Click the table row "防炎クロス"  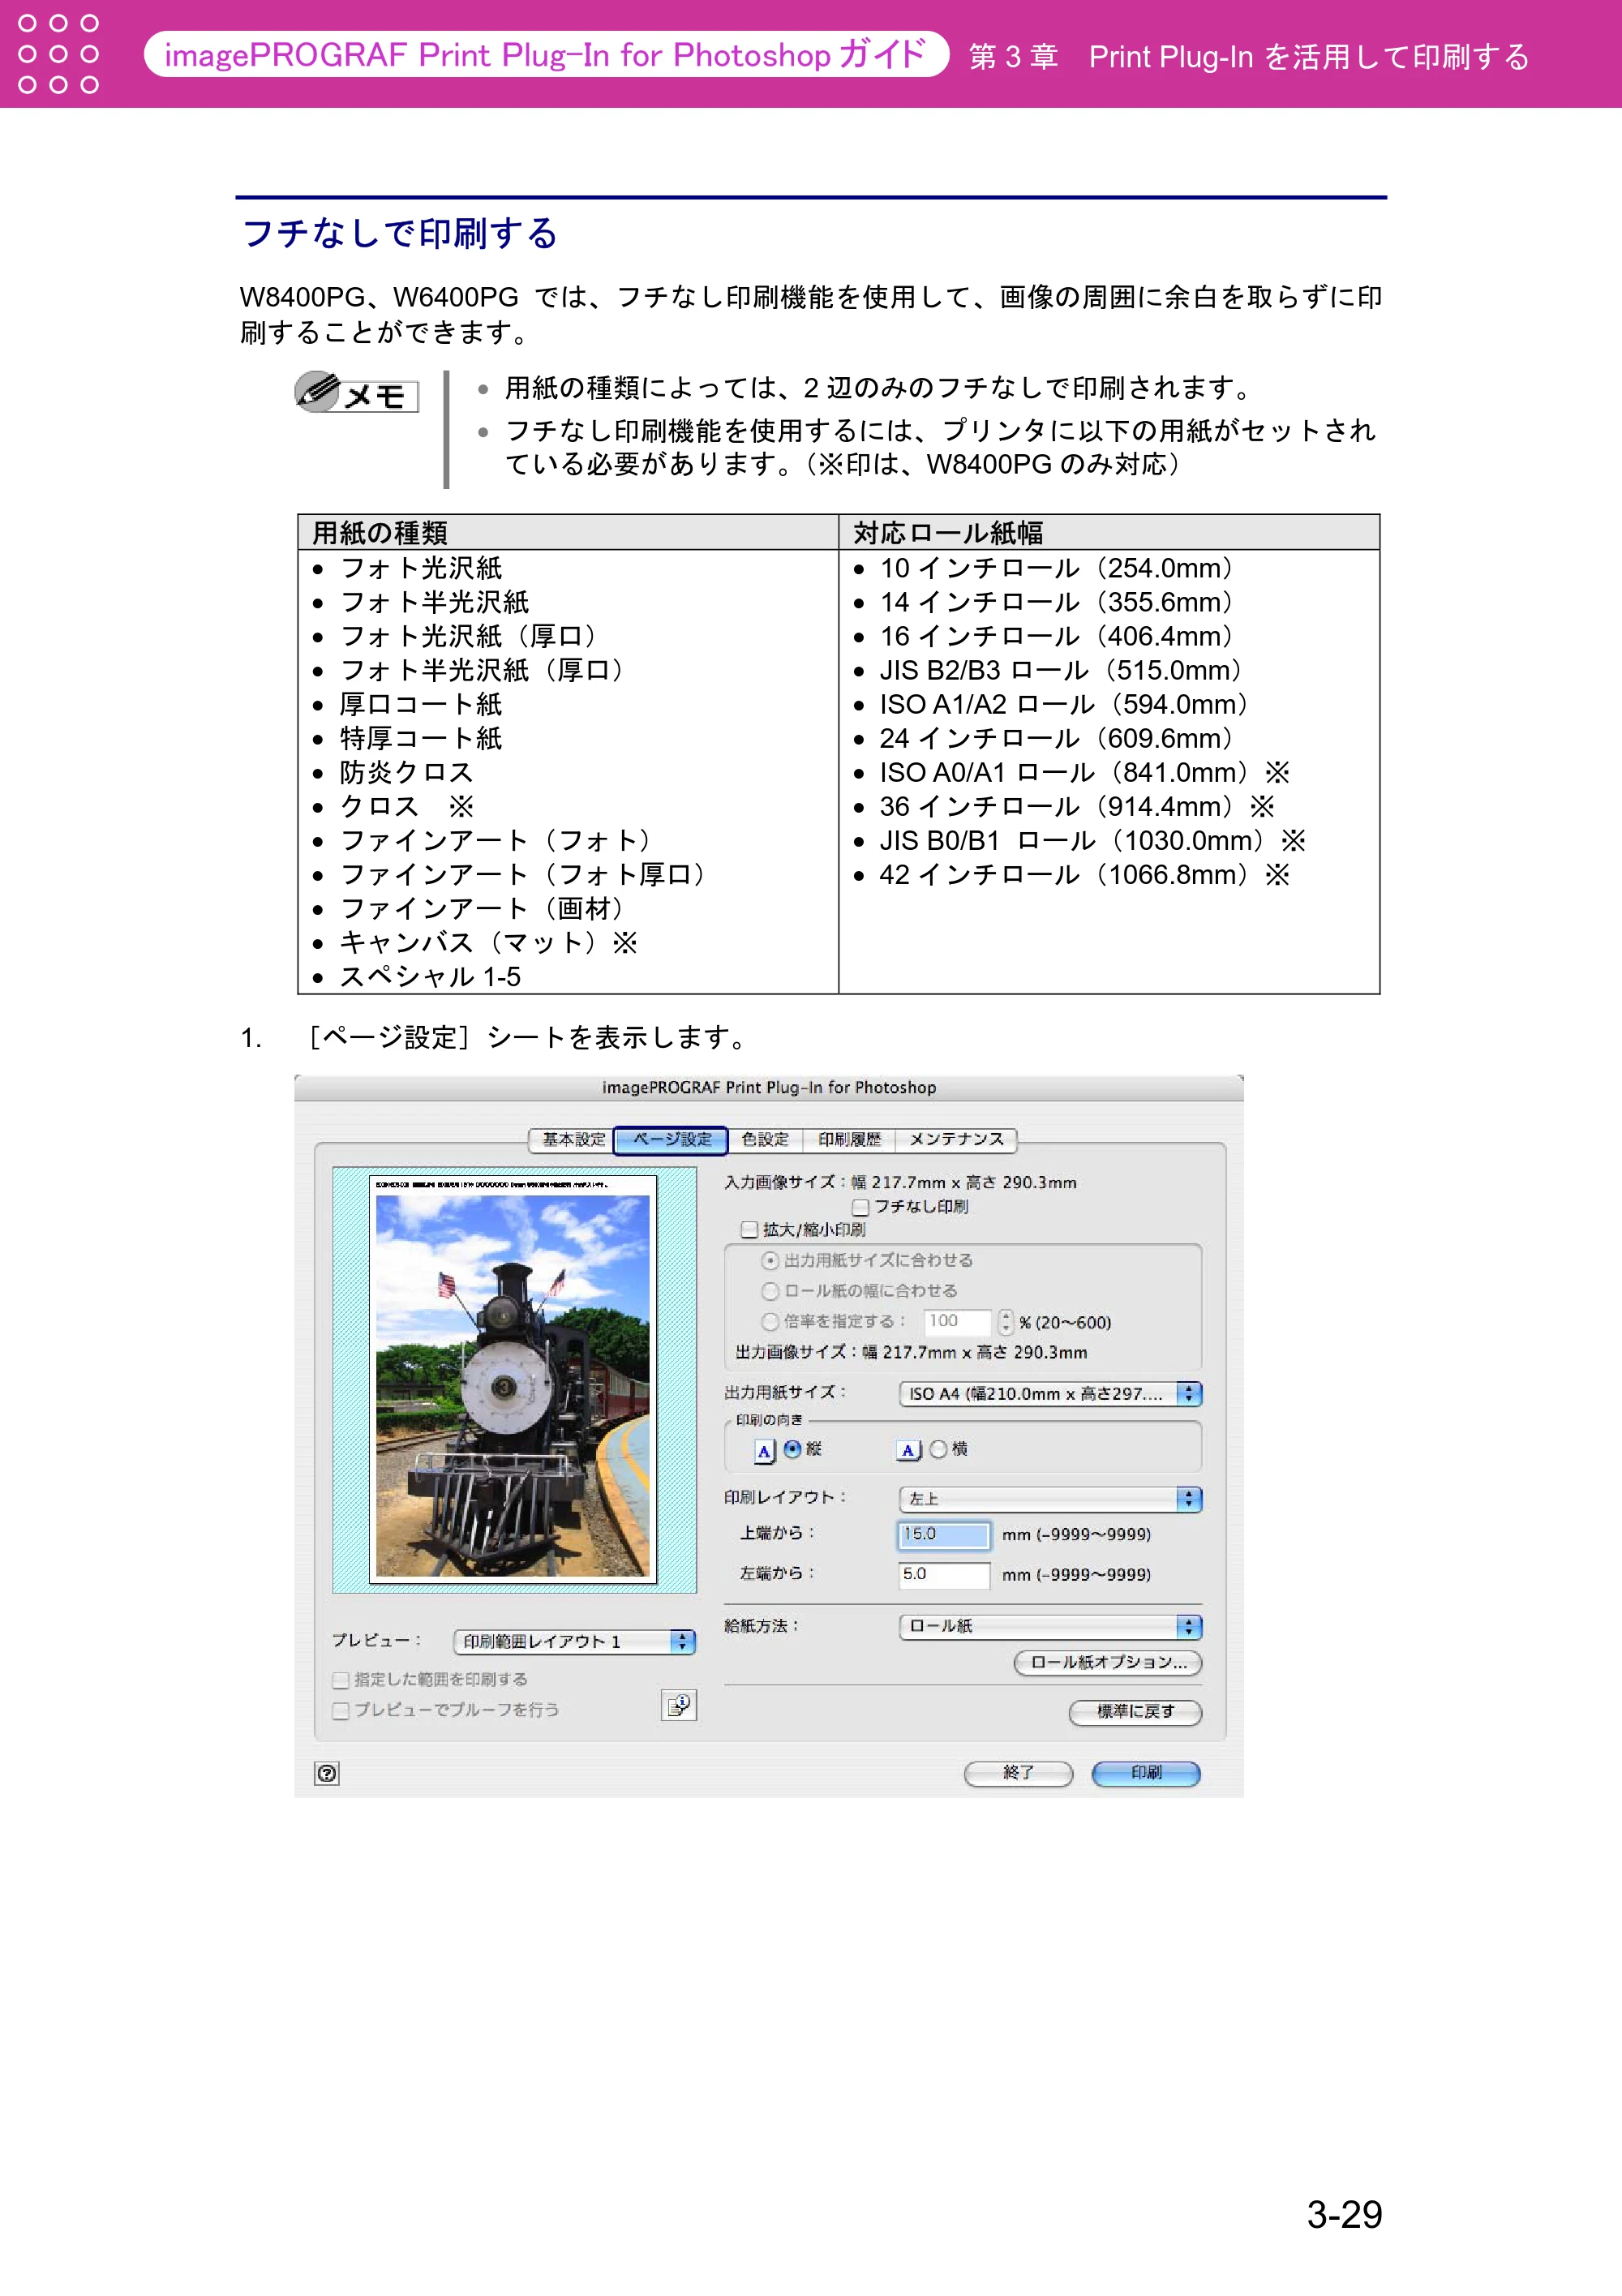[406, 773]
